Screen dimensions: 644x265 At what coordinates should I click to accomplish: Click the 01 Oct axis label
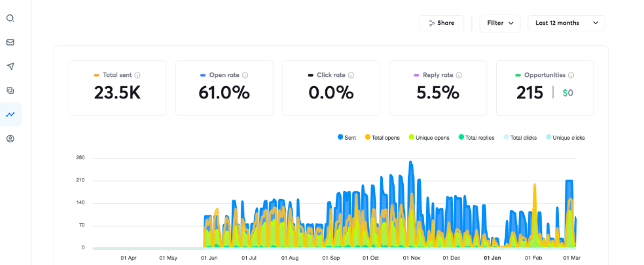(370, 258)
